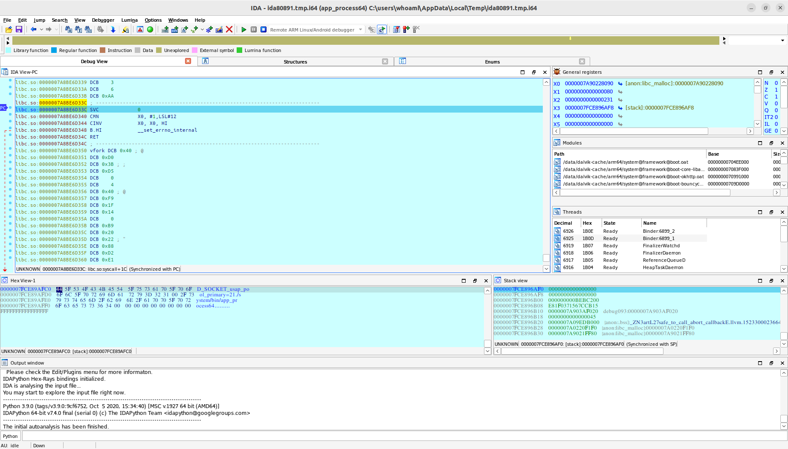The image size is (788, 449).
Task: Add a breakpoint using the red breakpoint icon
Action: coord(407,29)
